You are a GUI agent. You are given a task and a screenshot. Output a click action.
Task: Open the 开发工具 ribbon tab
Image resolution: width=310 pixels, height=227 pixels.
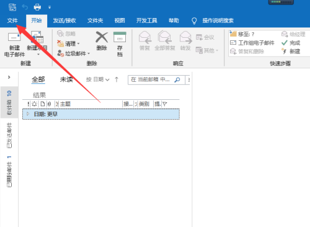pyautogui.click(x=147, y=20)
